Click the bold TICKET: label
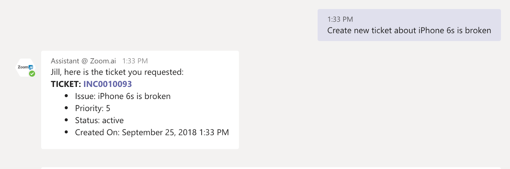510x169 pixels. [66, 84]
